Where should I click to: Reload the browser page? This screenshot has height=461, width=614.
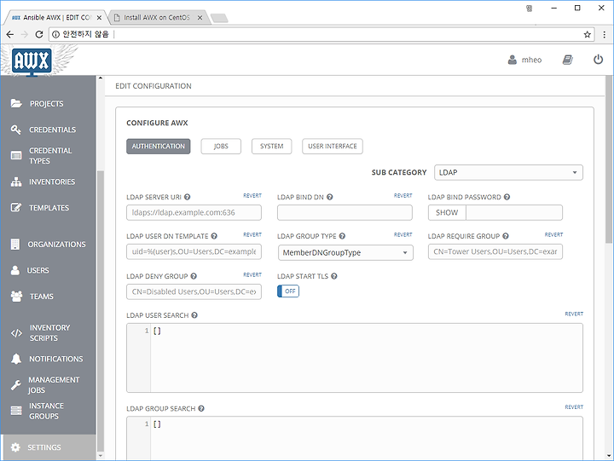pyautogui.click(x=38, y=34)
